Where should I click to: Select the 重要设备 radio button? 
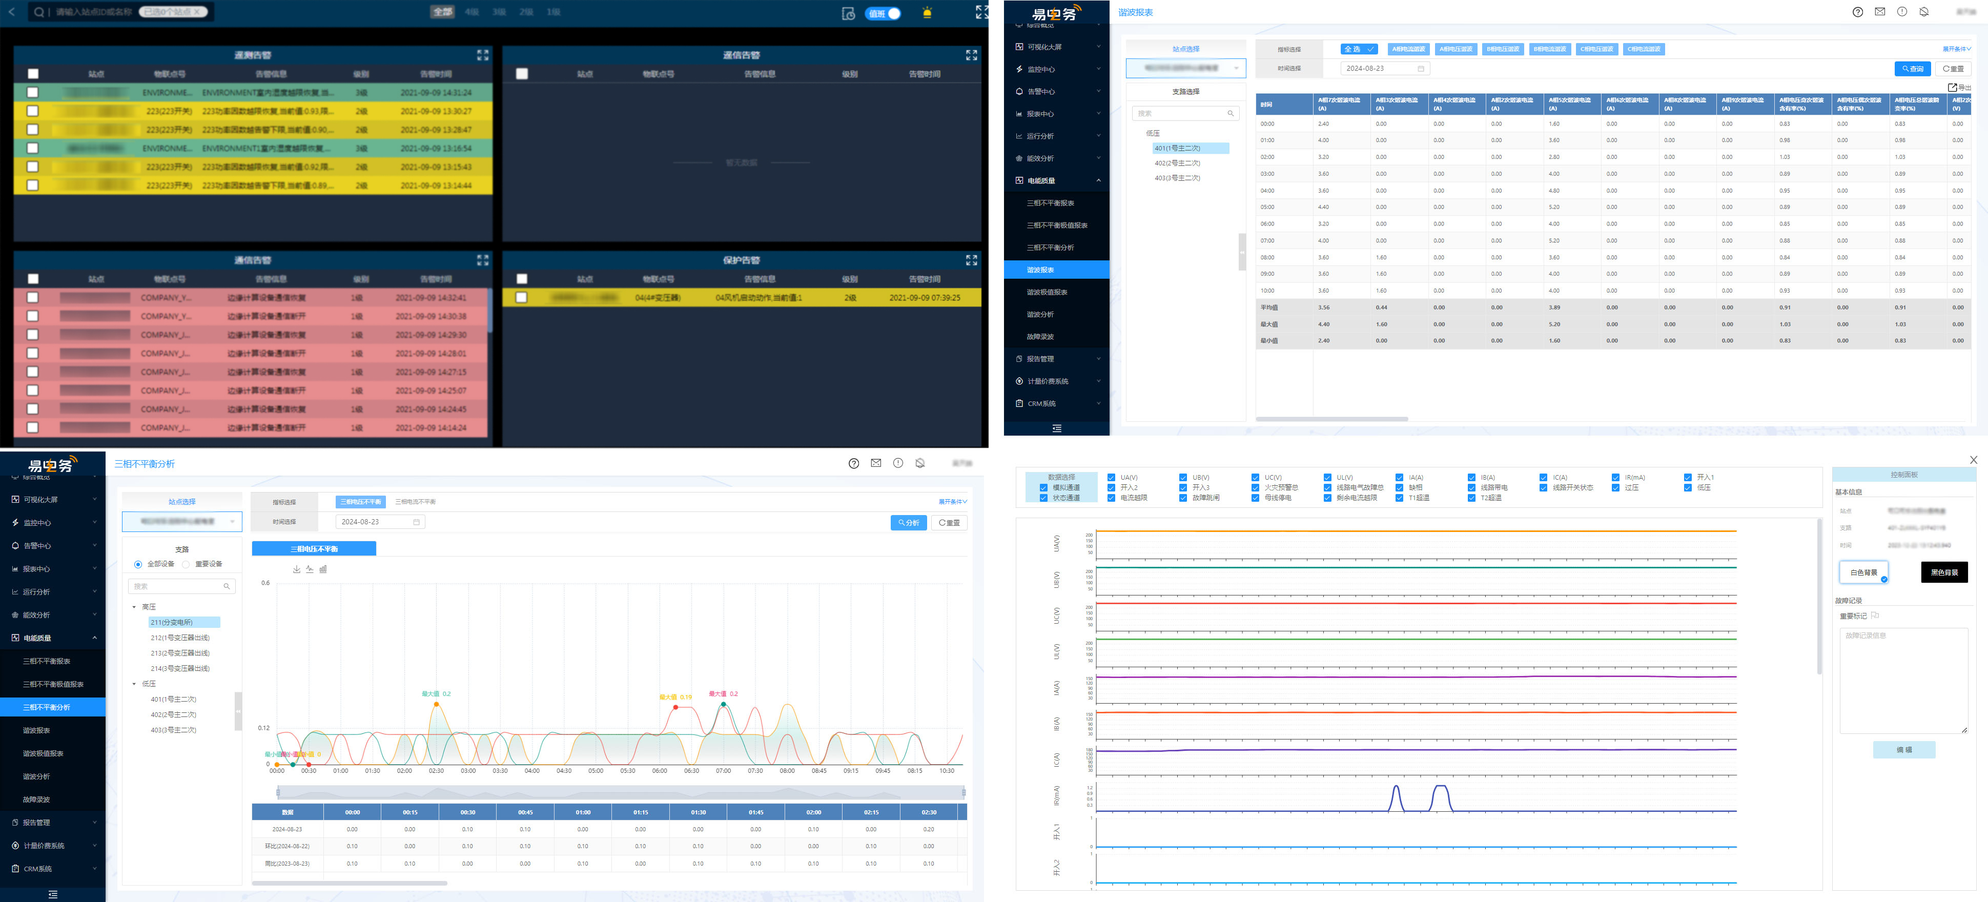tap(186, 564)
